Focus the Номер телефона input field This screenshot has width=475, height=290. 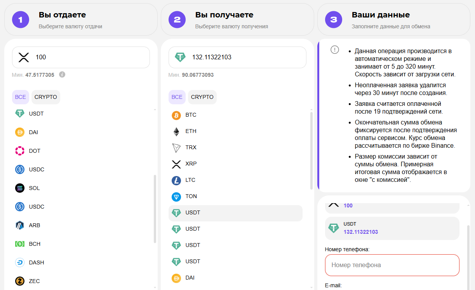point(392,265)
